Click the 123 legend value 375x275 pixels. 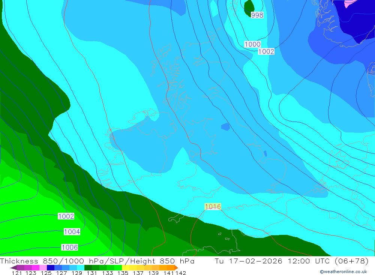(x=31, y=273)
